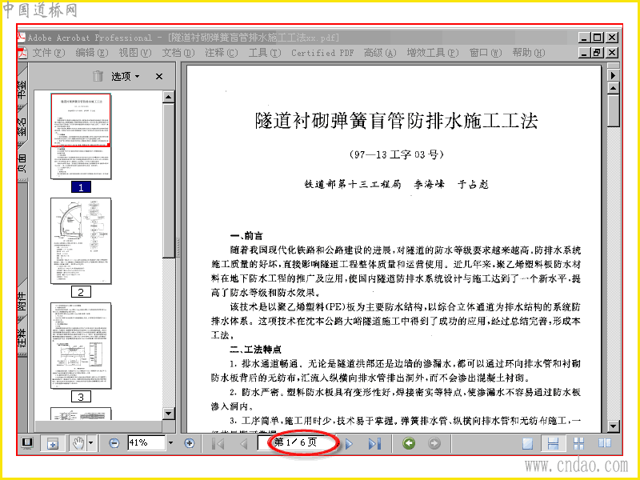This screenshot has height=480, width=640.
Task: Open the 文件 (F) menu
Action: [x=49, y=53]
